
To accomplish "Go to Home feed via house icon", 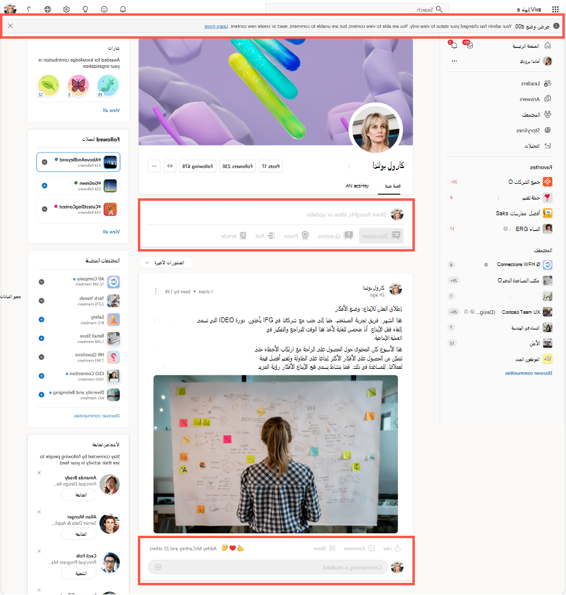I will [x=547, y=45].
